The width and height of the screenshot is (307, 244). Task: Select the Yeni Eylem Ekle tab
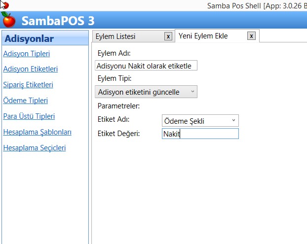(x=210, y=36)
